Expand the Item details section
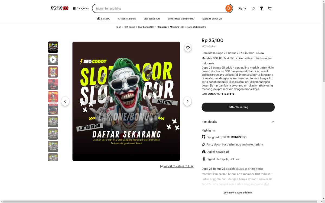Image resolution: width=325 pixels, height=203 pixels. click(x=238, y=122)
